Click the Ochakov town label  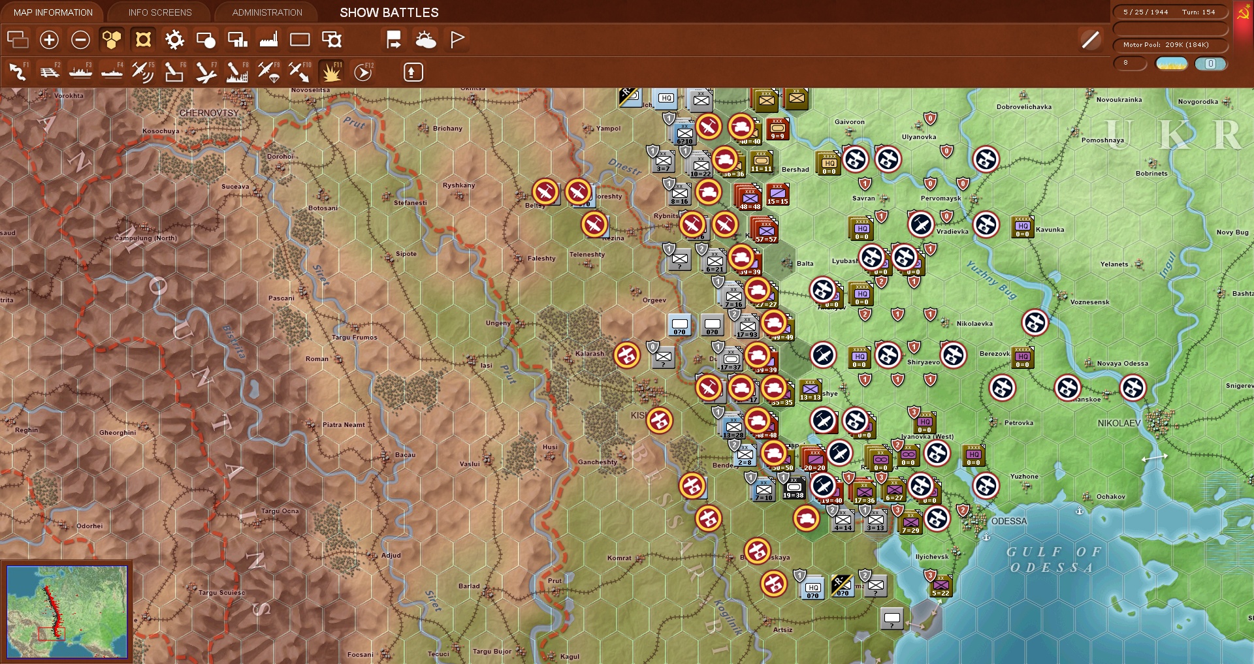pos(1110,497)
